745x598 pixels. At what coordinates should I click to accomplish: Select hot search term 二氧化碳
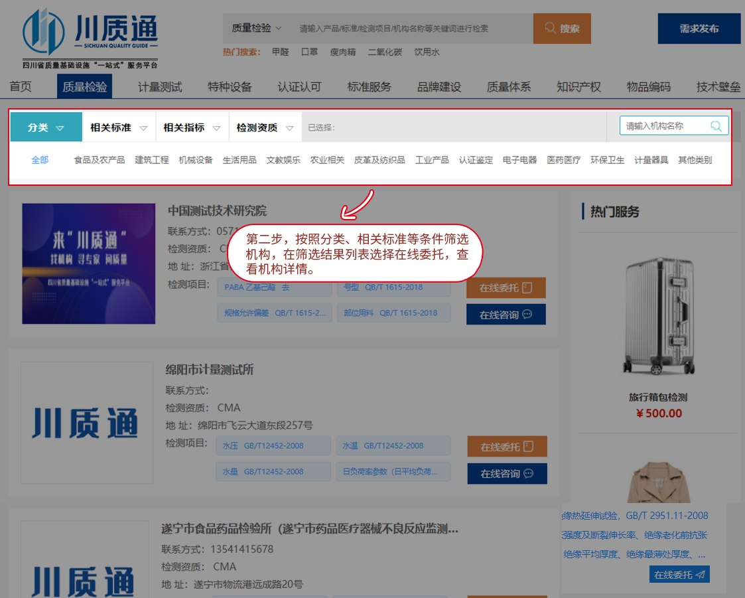[385, 52]
